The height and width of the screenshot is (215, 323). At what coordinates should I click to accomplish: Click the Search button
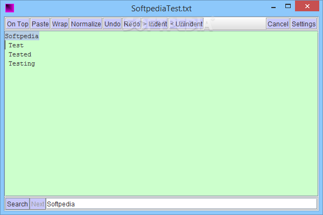pyautogui.click(x=17, y=204)
